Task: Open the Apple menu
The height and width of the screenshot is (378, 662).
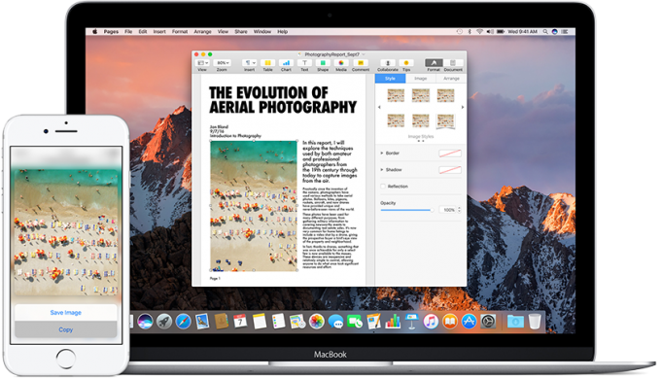Action: coord(95,32)
